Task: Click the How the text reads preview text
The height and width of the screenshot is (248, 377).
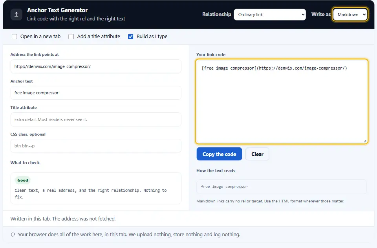Action: coord(224,187)
